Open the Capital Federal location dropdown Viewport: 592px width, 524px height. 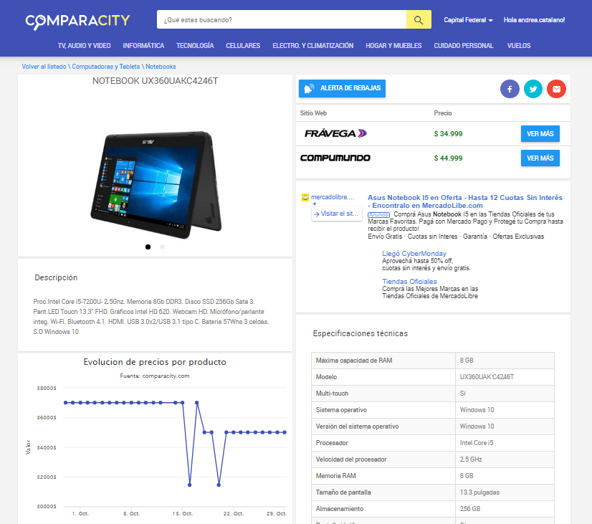click(x=468, y=20)
